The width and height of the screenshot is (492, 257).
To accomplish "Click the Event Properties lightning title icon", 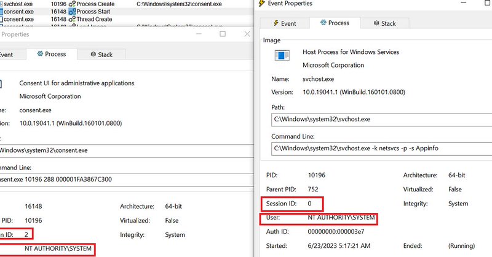I will 261,3.
